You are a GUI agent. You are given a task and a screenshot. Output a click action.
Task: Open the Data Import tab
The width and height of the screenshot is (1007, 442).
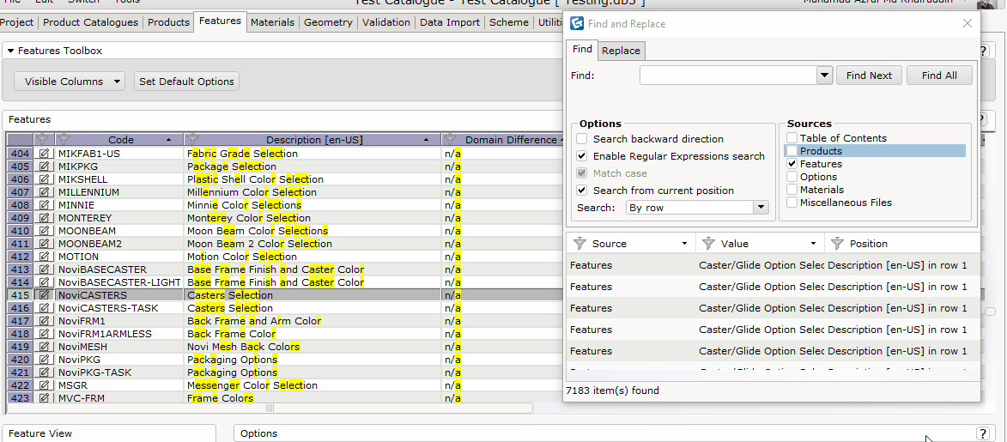click(x=450, y=22)
